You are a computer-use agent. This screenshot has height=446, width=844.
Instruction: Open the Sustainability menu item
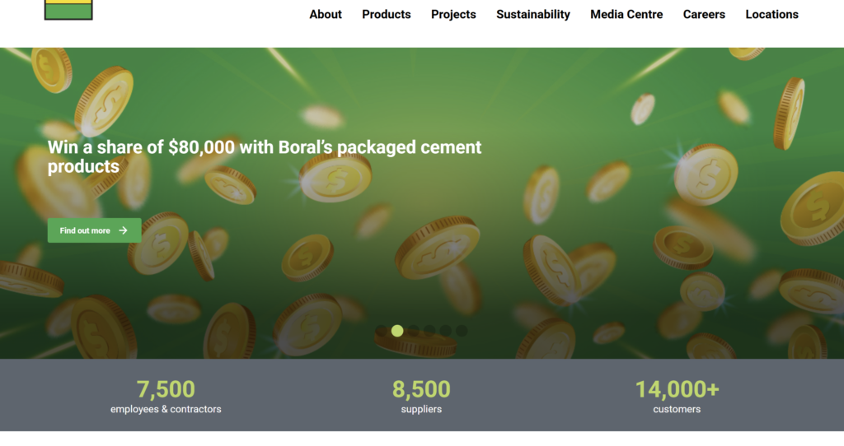coord(533,15)
